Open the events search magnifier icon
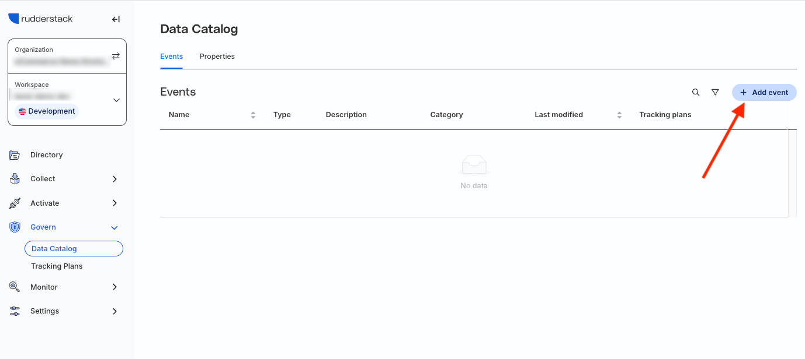This screenshot has height=359, width=805. pos(696,92)
